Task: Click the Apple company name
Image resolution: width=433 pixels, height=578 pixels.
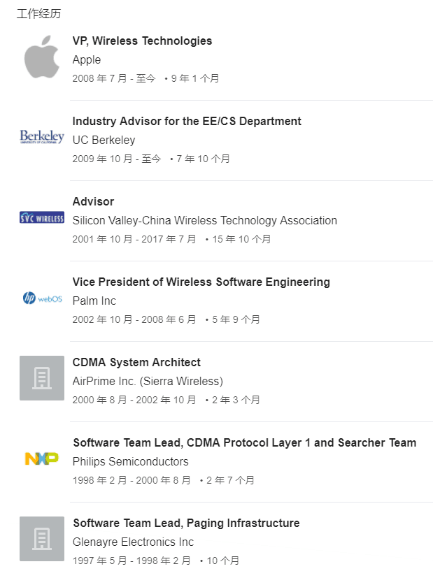Action: click(87, 59)
